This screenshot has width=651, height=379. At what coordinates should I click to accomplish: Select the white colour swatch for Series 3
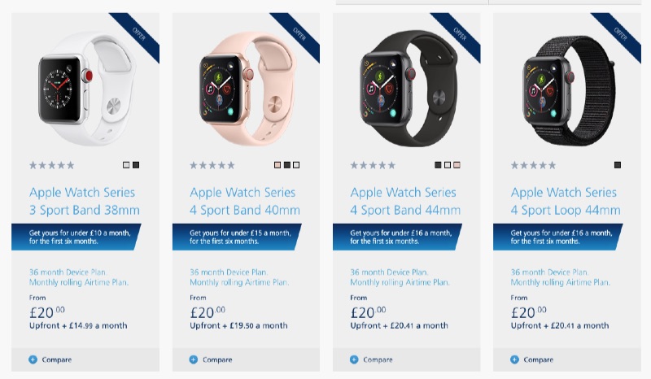point(126,165)
